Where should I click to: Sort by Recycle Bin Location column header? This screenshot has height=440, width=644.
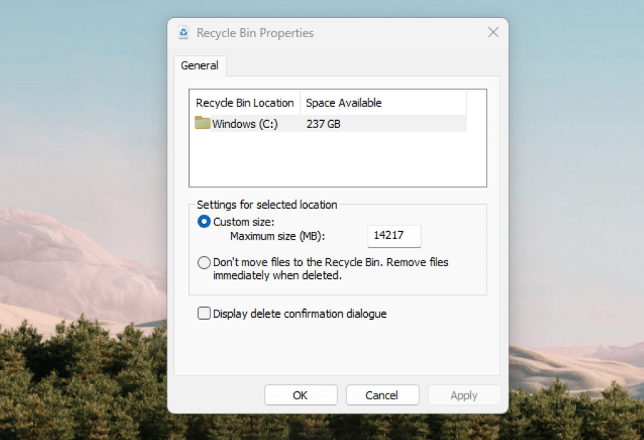(245, 103)
